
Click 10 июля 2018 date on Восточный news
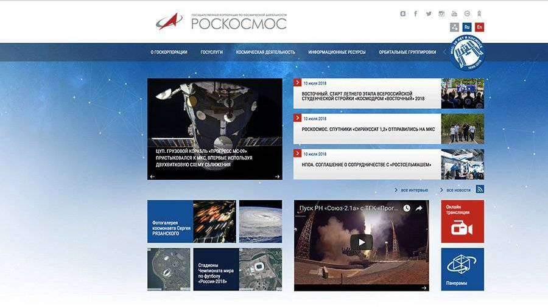click(315, 83)
